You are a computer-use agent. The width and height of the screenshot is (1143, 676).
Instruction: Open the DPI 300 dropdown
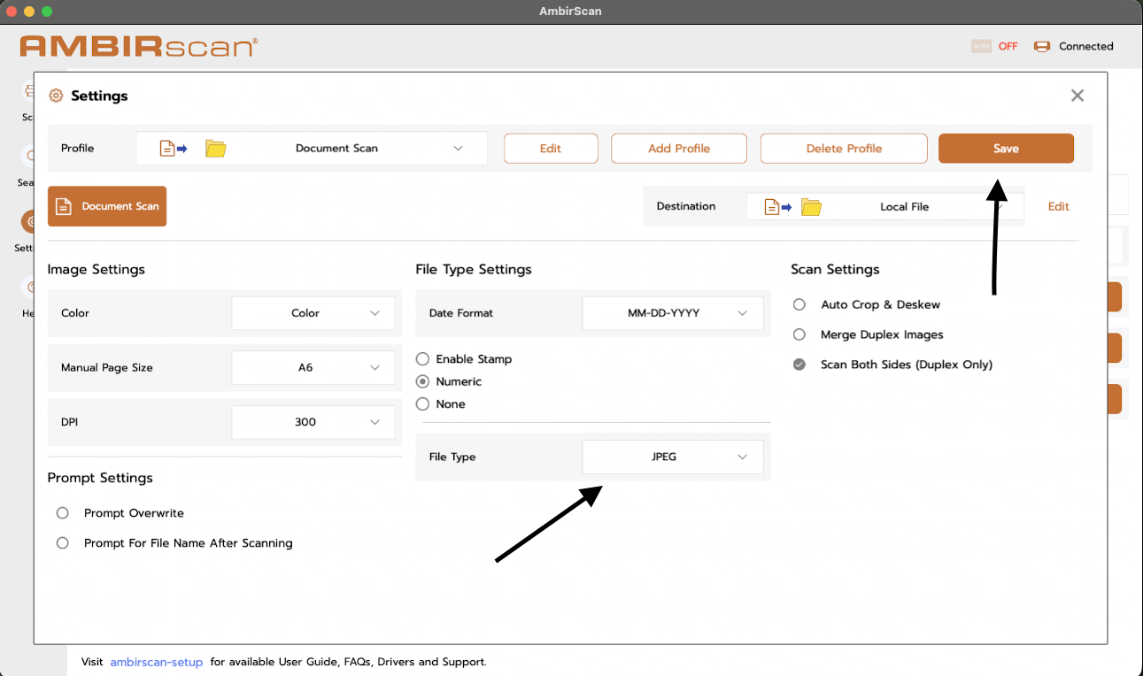click(x=313, y=422)
